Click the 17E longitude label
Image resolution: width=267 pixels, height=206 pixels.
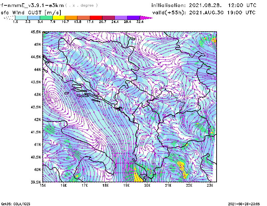click(x=85, y=185)
